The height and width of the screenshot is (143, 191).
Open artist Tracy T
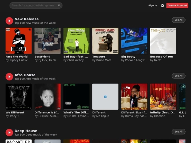tap(12, 116)
